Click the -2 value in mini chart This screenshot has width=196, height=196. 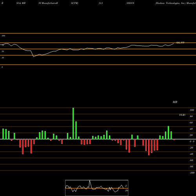(126, 186)
